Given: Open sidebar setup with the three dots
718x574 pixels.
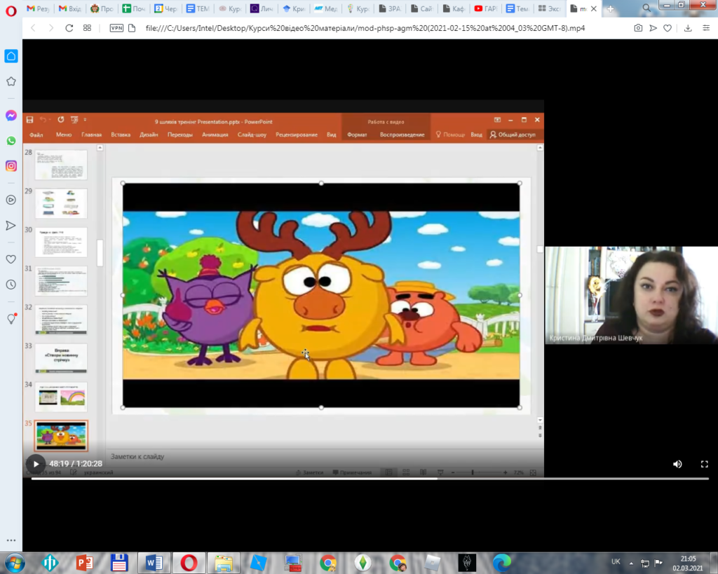Looking at the screenshot, I should [11, 540].
